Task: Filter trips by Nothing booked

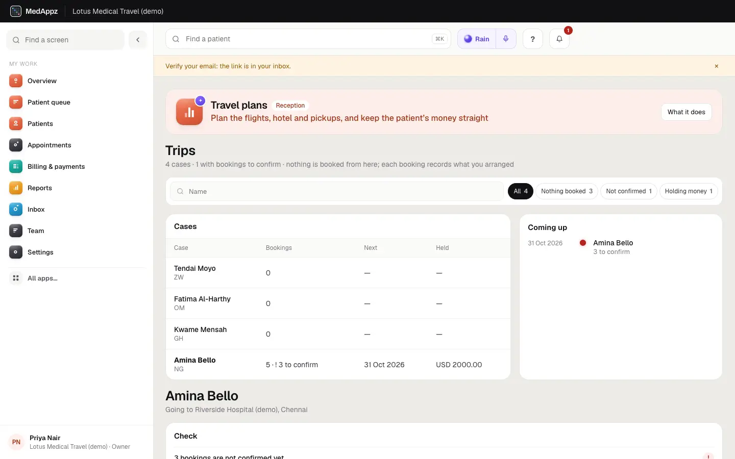Action: coord(567,191)
